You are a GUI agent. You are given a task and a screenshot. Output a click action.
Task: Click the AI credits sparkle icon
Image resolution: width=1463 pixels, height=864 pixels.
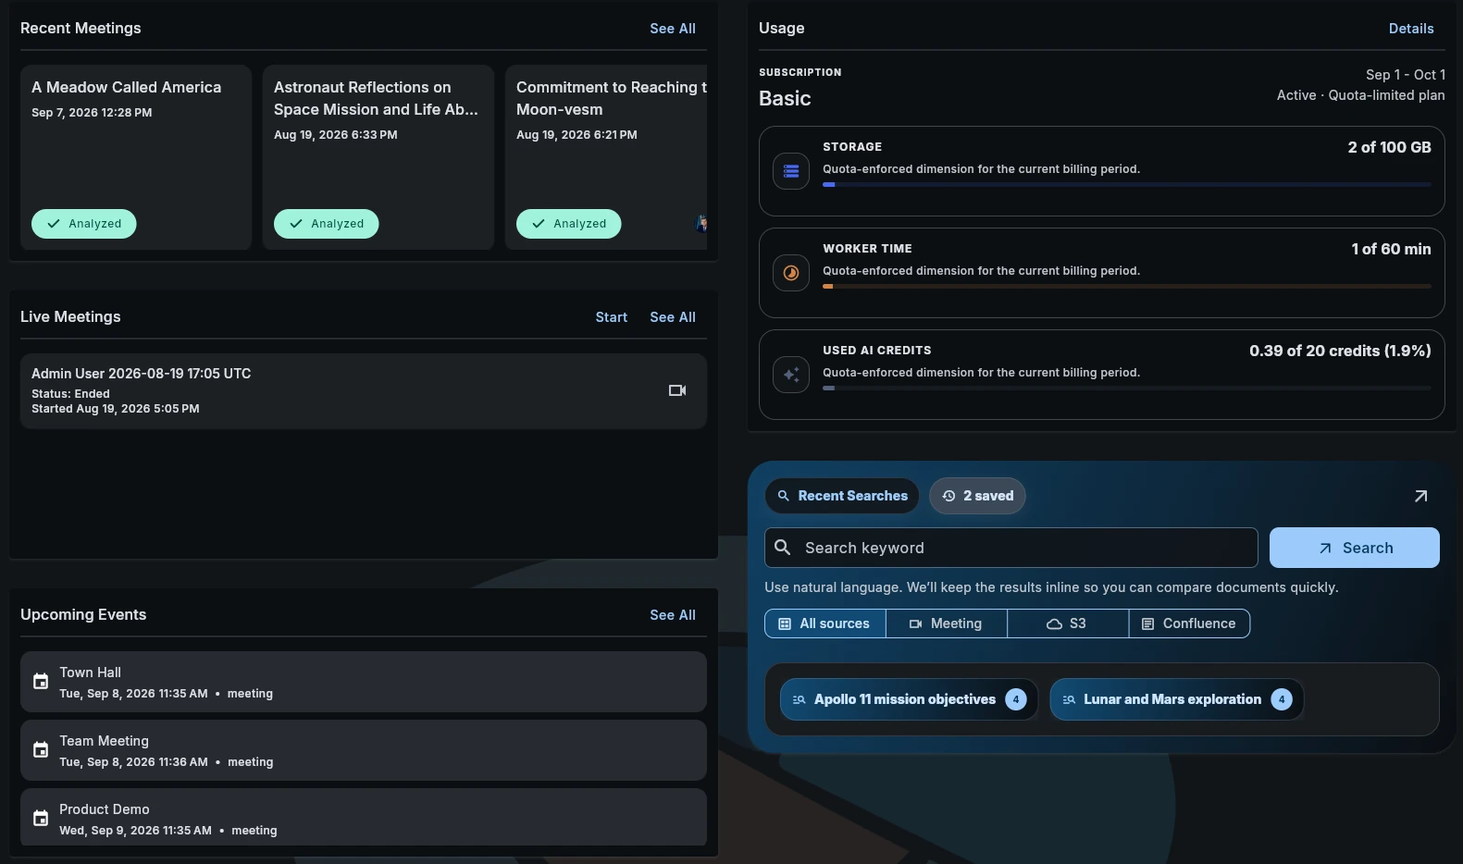tap(791, 375)
